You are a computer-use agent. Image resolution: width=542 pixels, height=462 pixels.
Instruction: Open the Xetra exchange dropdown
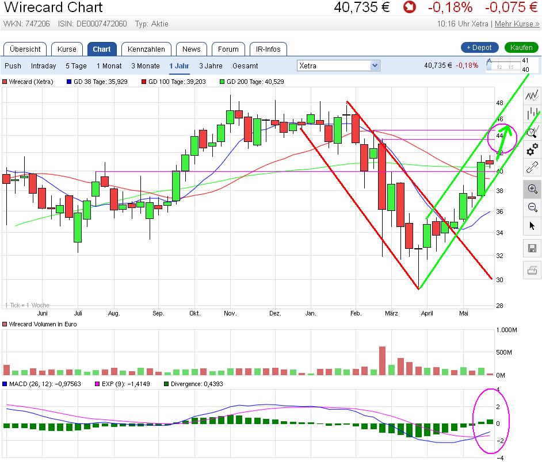coord(338,66)
